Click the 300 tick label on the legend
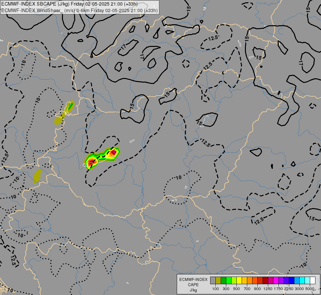 (x=226, y=289)
